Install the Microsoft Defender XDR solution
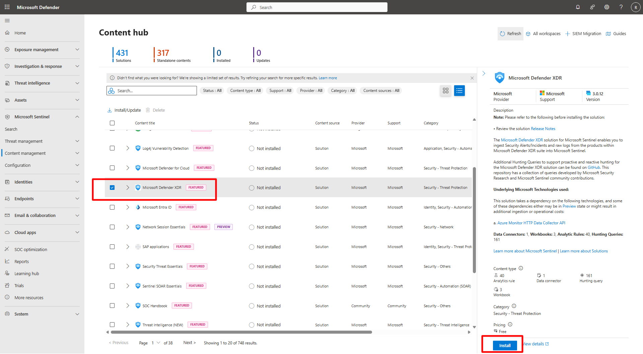The width and height of the screenshot is (643, 354). [505, 345]
